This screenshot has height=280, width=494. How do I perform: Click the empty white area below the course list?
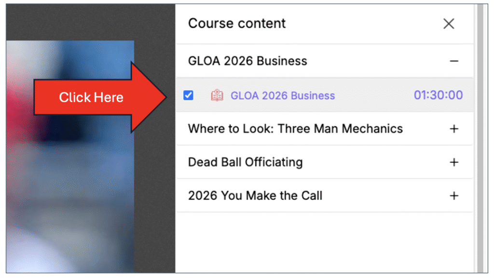(323, 241)
